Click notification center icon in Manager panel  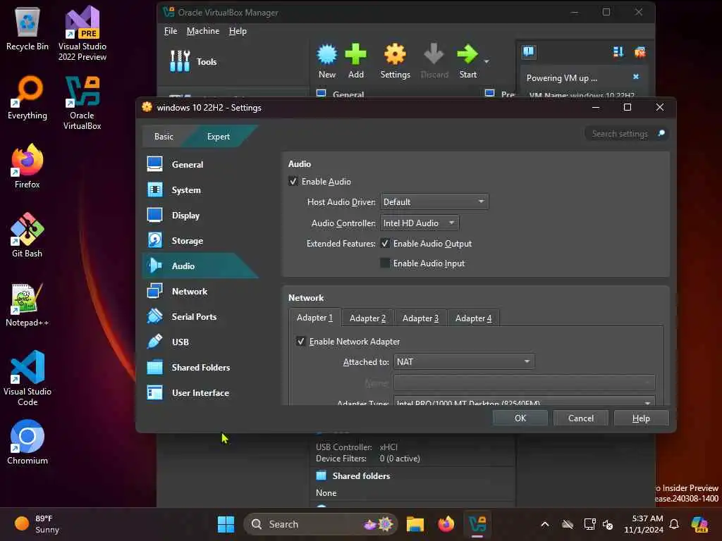(528, 51)
